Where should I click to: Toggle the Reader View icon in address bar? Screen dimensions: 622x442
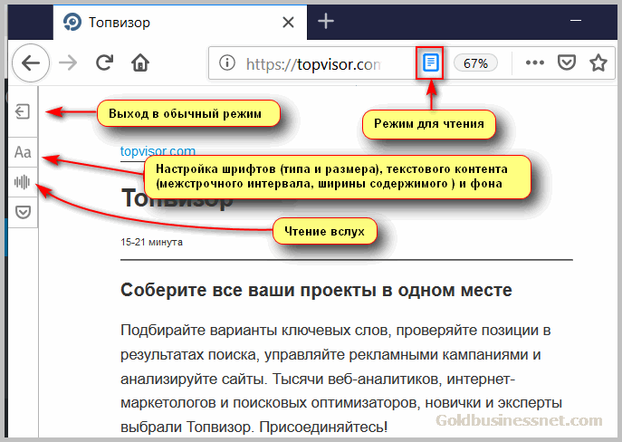[430, 62]
